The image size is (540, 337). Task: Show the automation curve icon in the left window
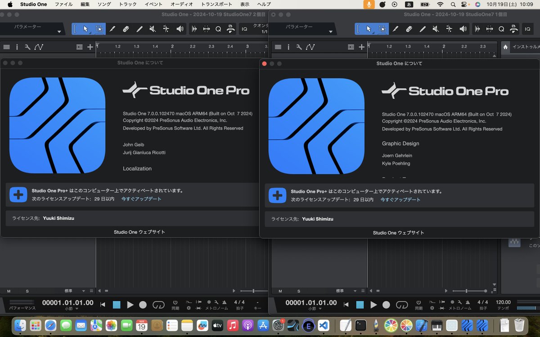(39, 47)
